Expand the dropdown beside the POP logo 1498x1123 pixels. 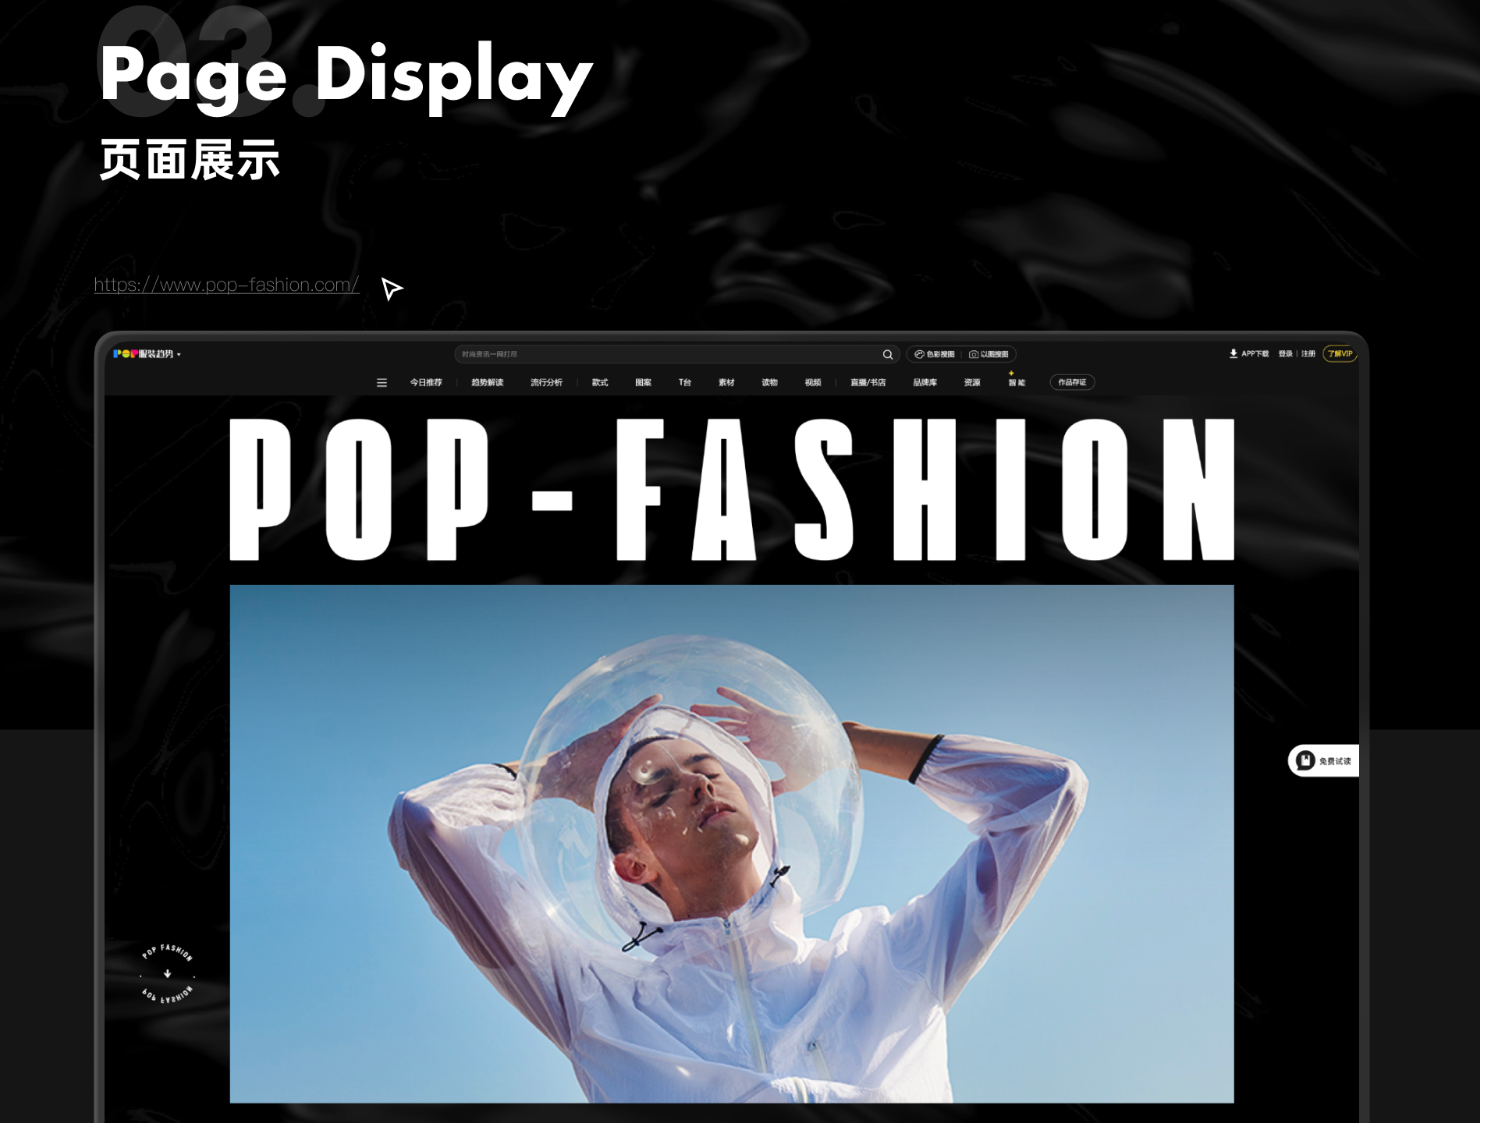pos(180,355)
